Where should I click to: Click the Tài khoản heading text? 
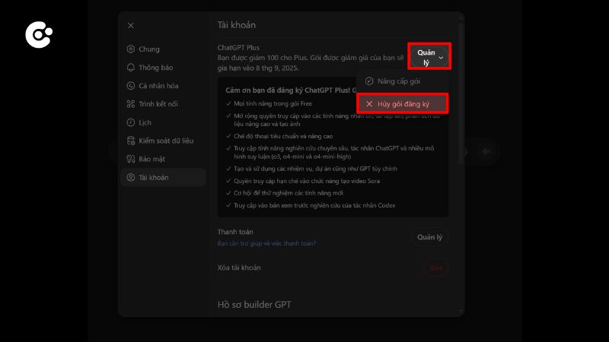click(x=236, y=25)
